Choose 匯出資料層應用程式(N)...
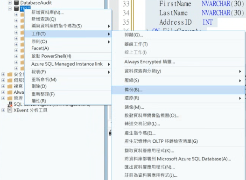The image size is (246, 180). (x=178, y=167)
